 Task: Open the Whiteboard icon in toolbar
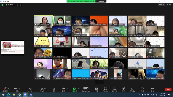tap(142, 89)
